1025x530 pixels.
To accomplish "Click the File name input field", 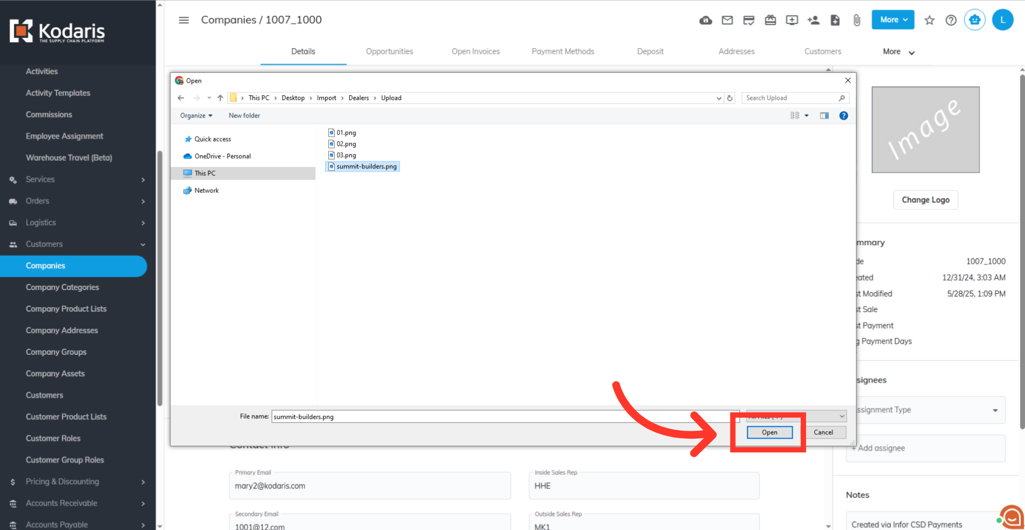I will 506,417.
